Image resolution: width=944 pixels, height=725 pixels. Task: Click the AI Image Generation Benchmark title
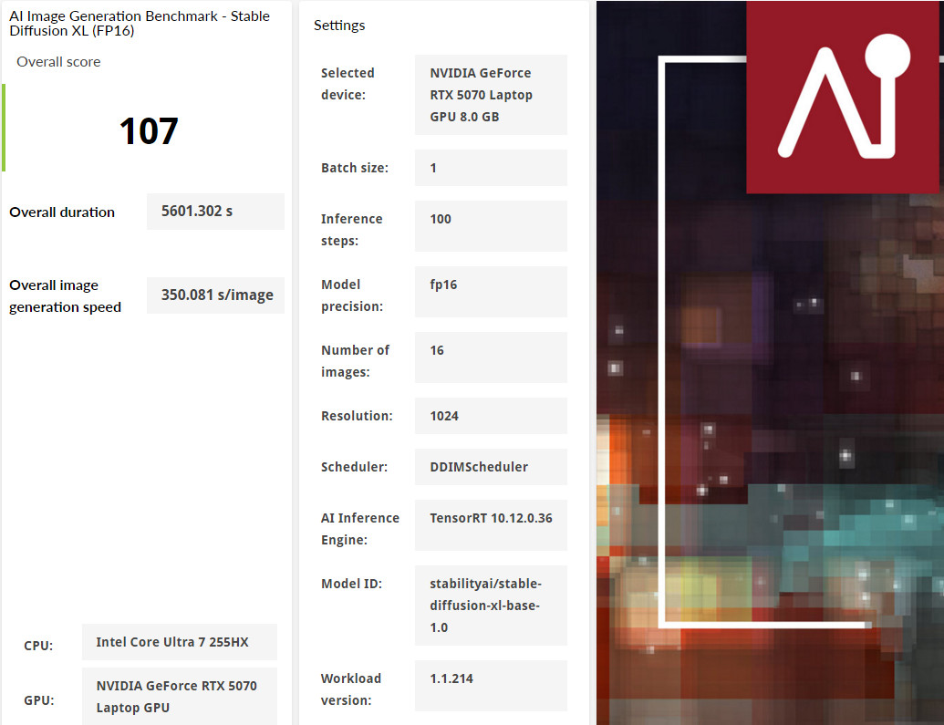point(140,24)
